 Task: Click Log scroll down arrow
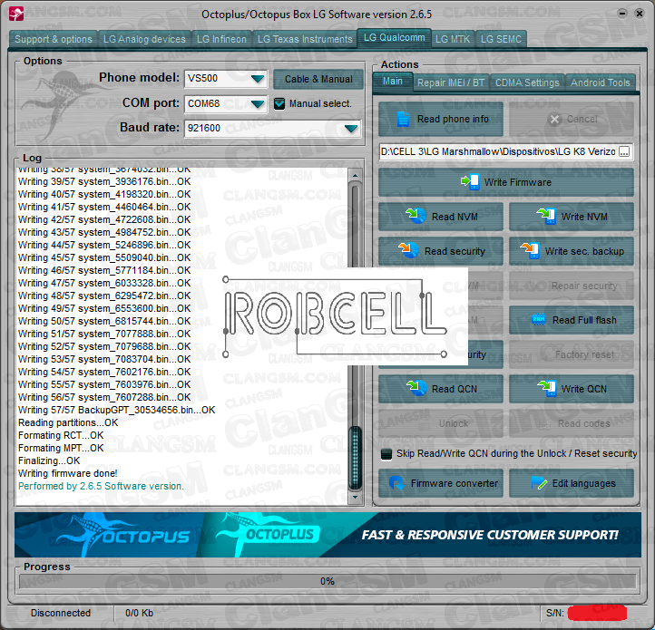pos(355,497)
